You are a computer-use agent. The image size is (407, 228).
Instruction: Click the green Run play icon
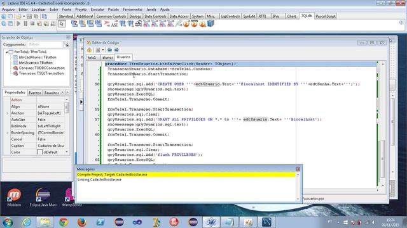18,23
